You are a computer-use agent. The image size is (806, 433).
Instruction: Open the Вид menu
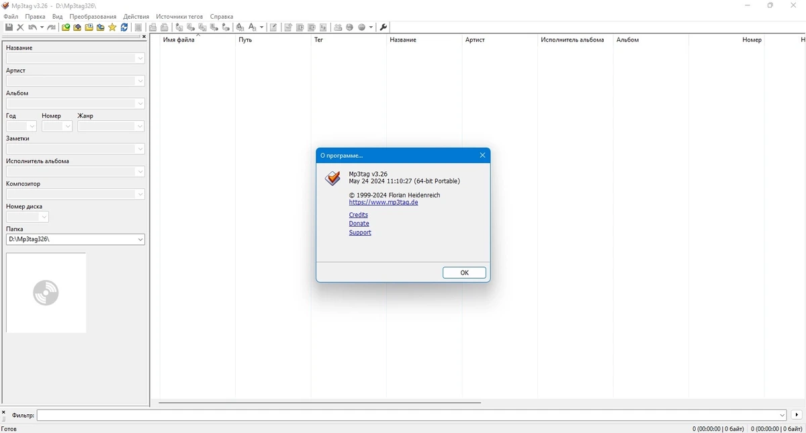click(x=58, y=16)
